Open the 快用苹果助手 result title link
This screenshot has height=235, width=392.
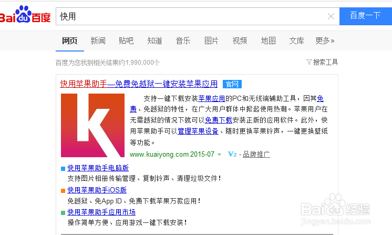(x=139, y=84)
